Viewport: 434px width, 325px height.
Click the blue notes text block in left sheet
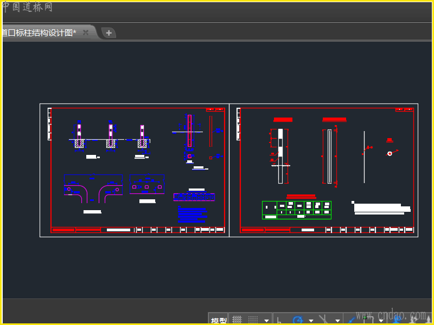[x=193, y=214]
